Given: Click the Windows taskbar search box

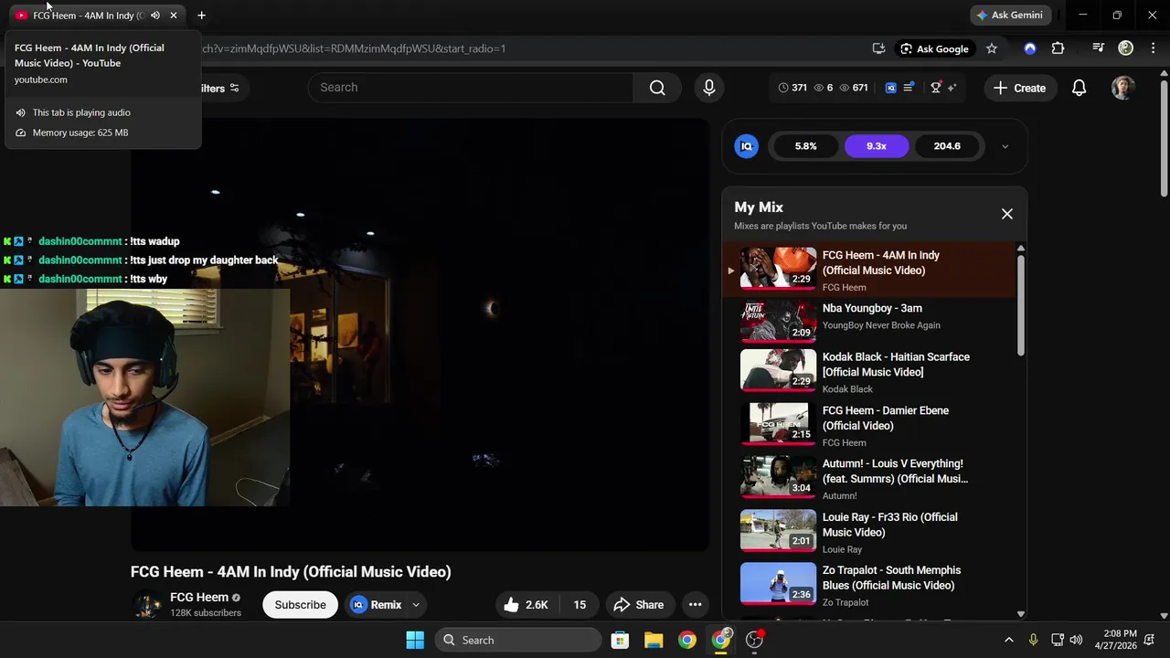Looking at the screenshot, I should coord(518,640).
